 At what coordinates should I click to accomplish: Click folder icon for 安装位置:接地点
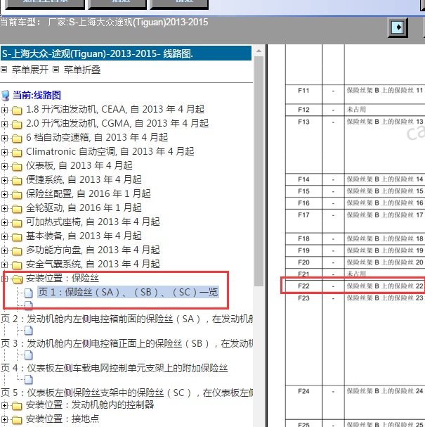point(17,420)
